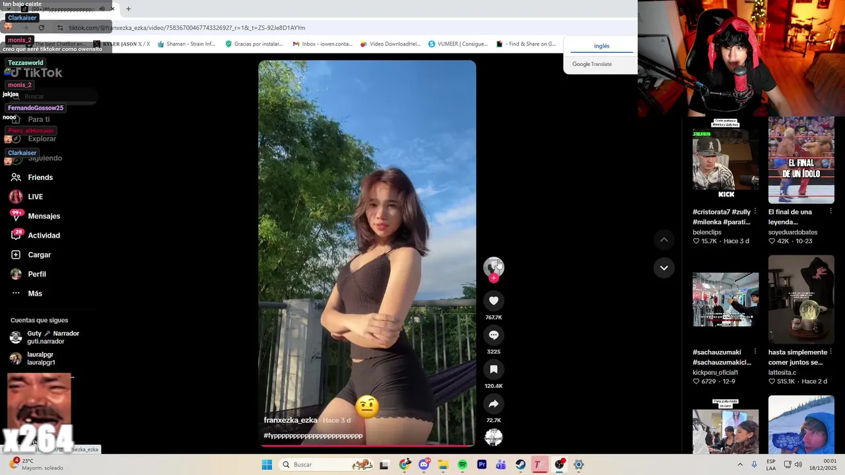Select inglés in the Google Translate popup

(x=601, y=46)
